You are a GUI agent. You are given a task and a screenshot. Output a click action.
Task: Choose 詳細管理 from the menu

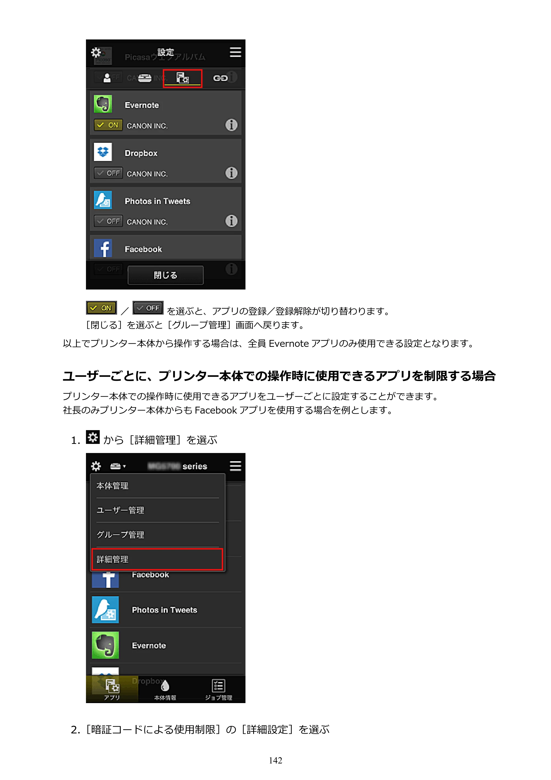pyautogui.click(x=157, y=559)
